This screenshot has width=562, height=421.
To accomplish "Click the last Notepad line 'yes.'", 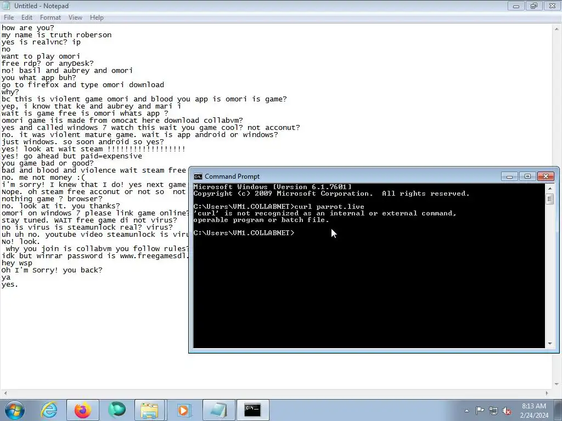I will 10,285.
